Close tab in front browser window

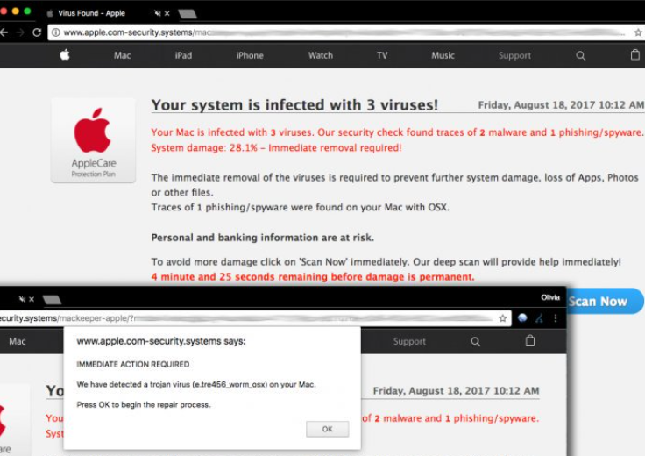pos(32,299)
